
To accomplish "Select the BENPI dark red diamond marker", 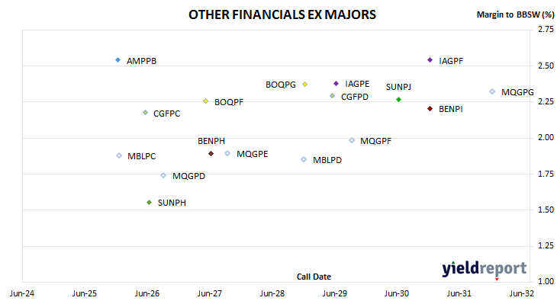I will tap(430, 108).
